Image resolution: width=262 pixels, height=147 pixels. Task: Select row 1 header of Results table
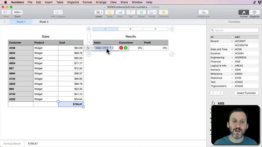pos(89,42)
